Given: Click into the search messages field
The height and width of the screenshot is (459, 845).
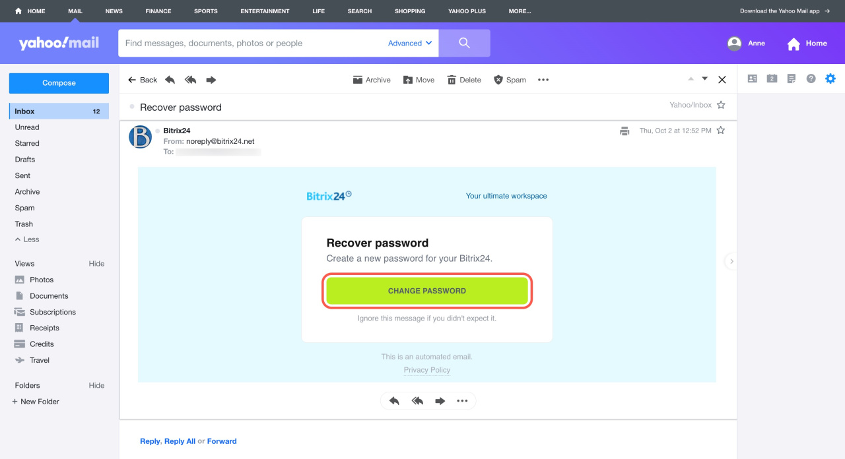Looking at the screenshot, I should click(x=251, y=44).
